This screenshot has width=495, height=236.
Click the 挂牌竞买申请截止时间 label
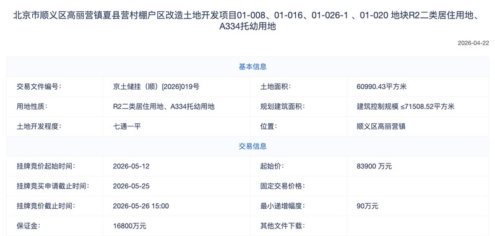(53, 186)
